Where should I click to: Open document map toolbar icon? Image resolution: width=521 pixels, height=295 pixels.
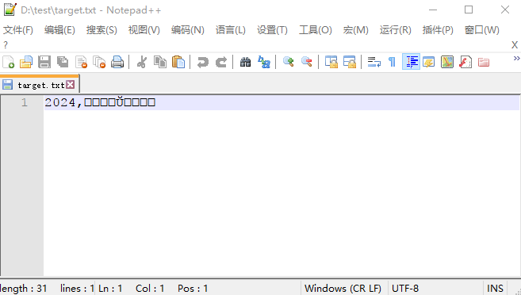447,62
